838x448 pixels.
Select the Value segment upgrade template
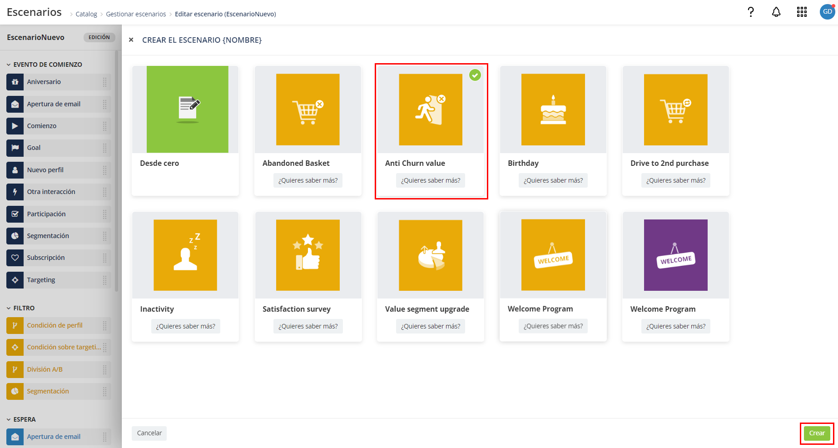coord(431,255)
